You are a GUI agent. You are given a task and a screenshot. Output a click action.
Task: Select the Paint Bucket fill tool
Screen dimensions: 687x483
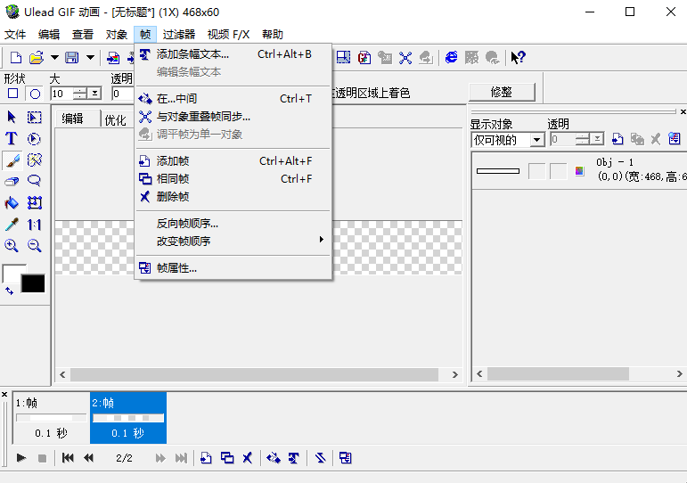click(12, 203)
